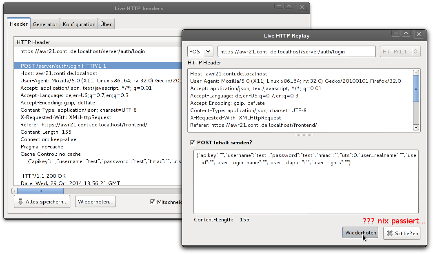Image resolution: width=433 pixels, height=254 pixels.
Task: Click the POST content text area
Action: coord(306,182)
